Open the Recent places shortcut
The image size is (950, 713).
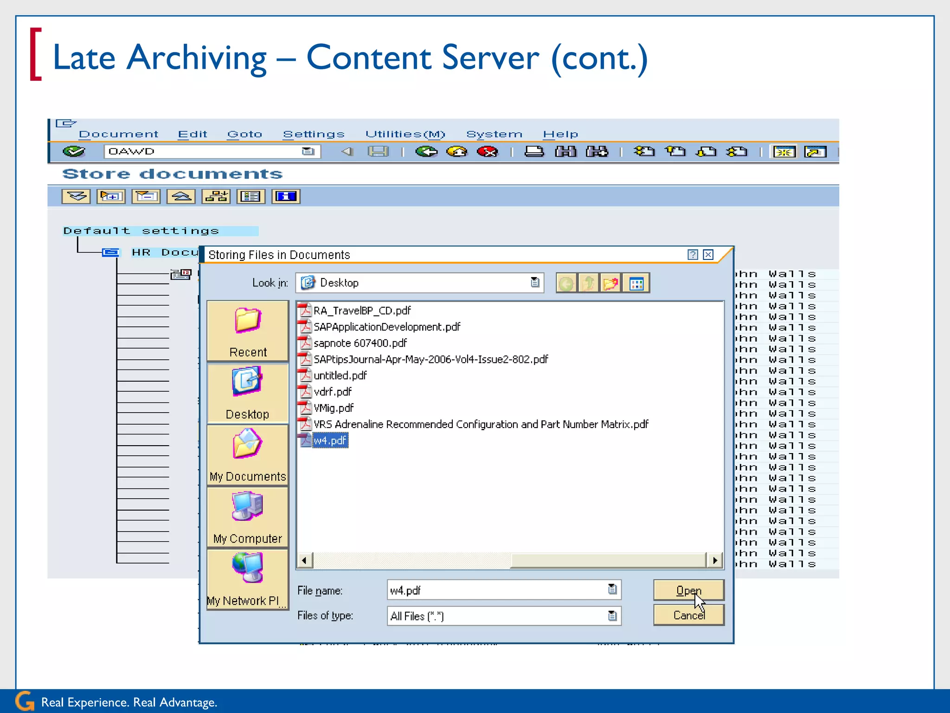(248, 331)
